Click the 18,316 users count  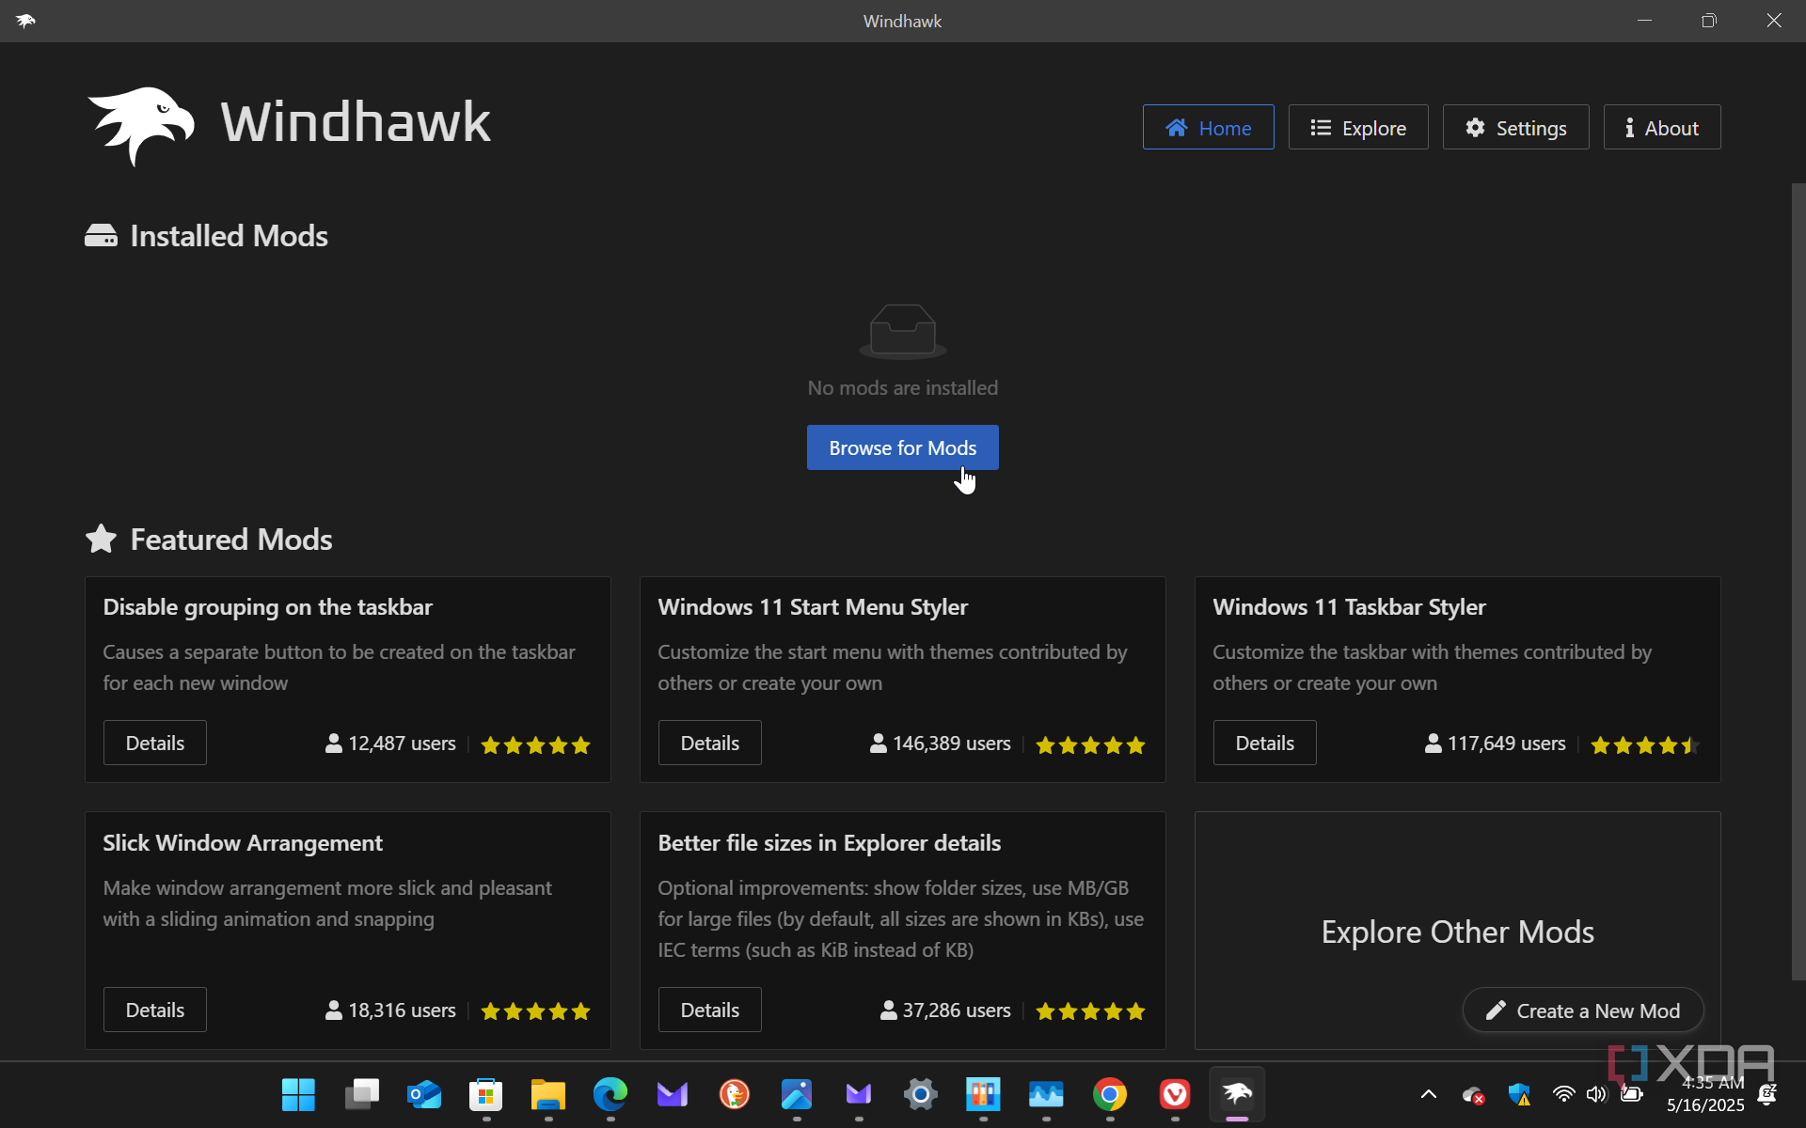391,1010
